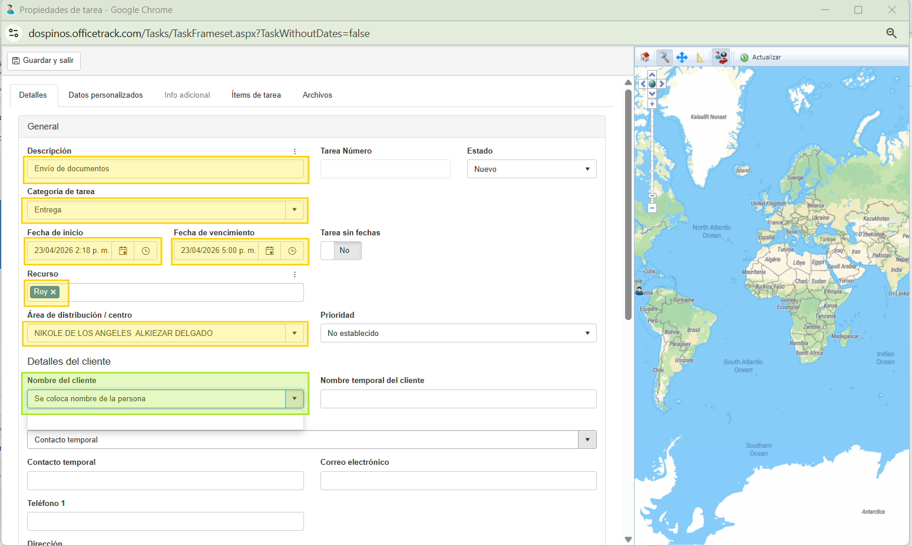912x546 pixels.
Task: Click the map zoom slider handle
Action: [x=652, y=195]
